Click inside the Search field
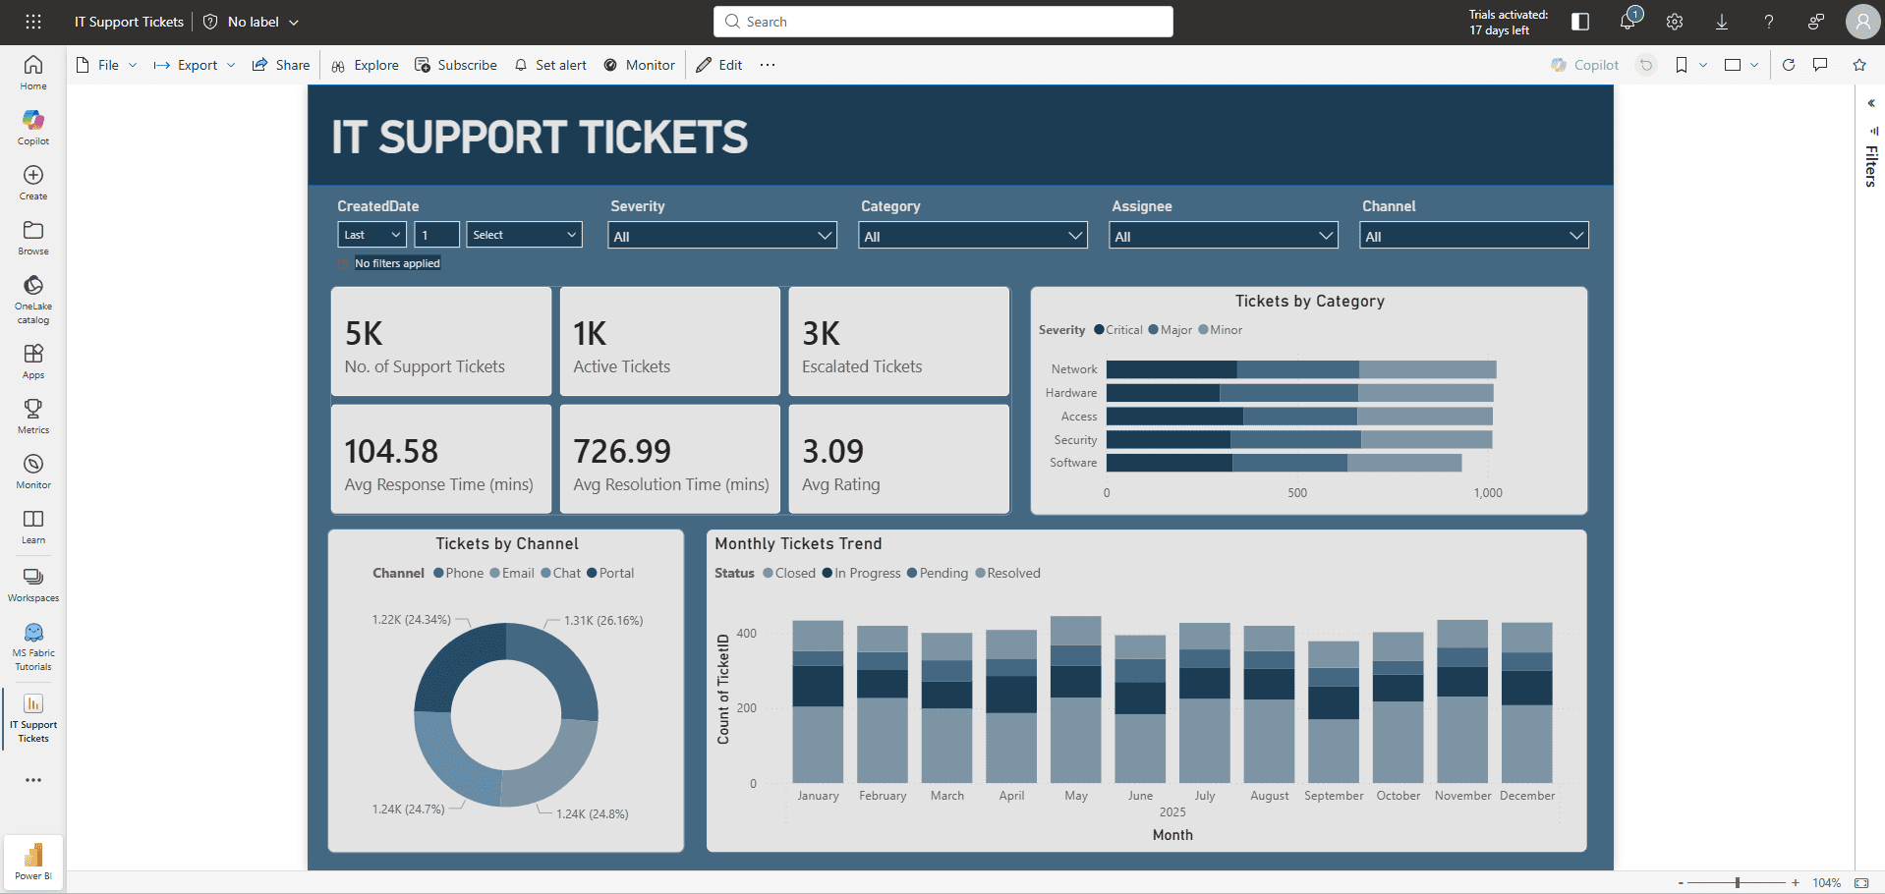Image resolution: width=1885 pixels, height=894 pixels. coord(942,21)
